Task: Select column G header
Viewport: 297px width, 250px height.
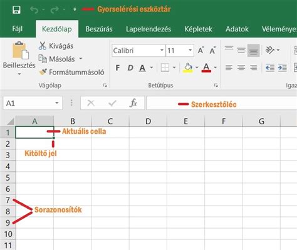Action: click(x=261, y=121)
